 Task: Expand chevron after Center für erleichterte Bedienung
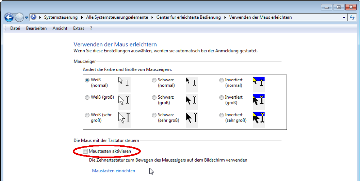(225, 17)
